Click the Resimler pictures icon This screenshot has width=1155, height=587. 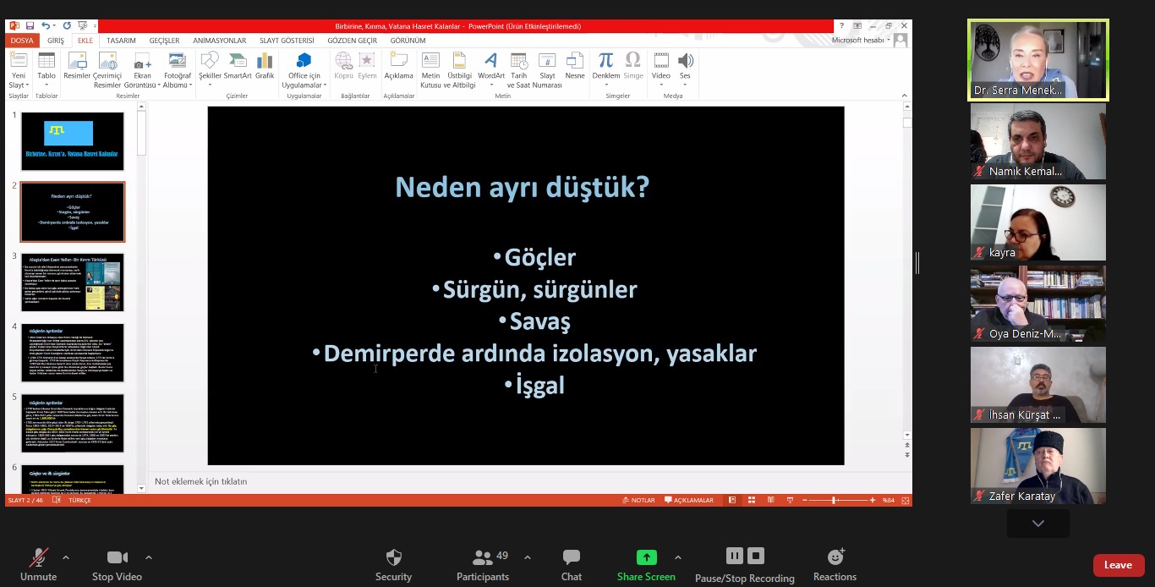(77, 66)
